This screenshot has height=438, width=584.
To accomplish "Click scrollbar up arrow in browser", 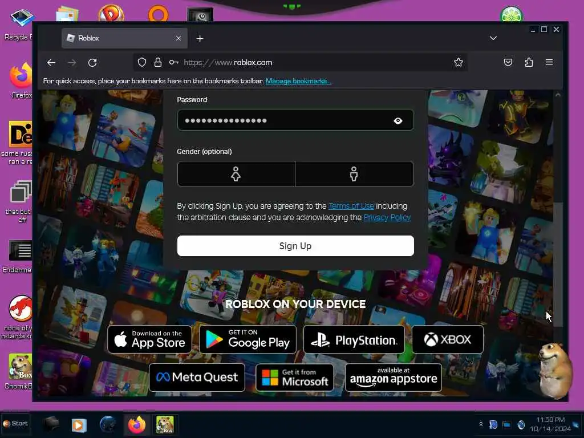I will tap(558, 95).
